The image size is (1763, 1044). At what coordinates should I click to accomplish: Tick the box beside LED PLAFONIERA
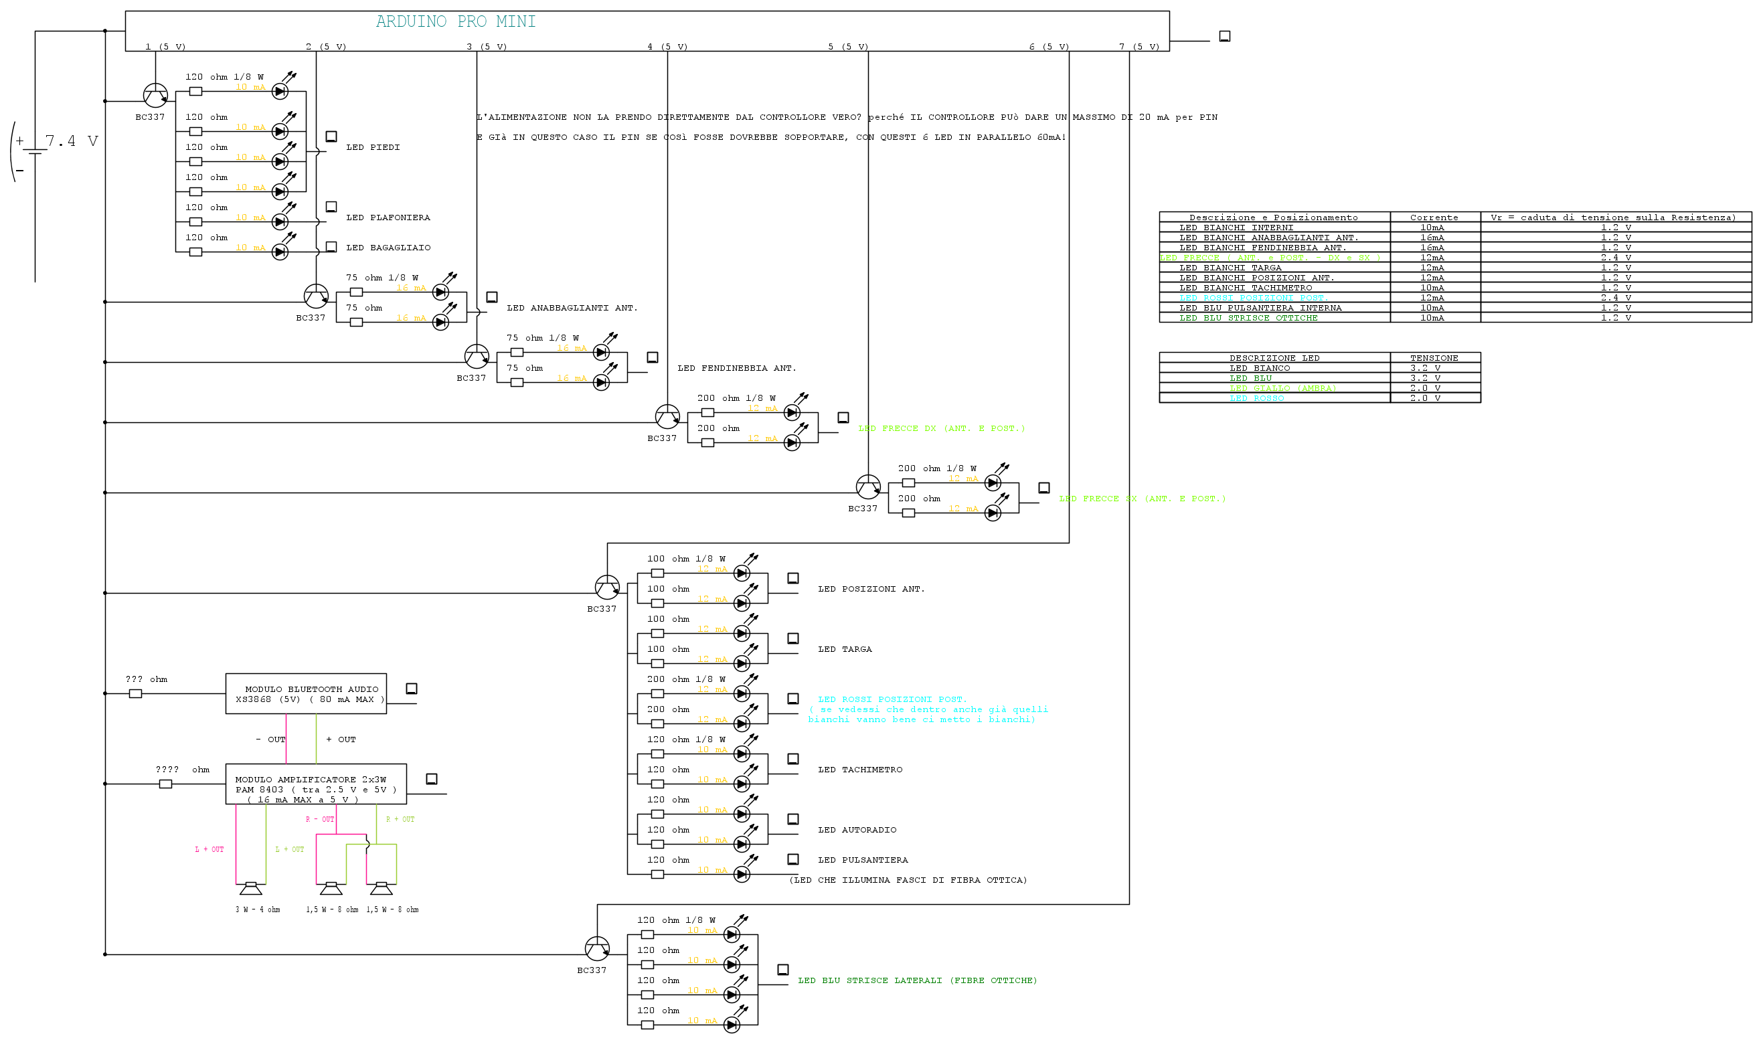(331, 207)
